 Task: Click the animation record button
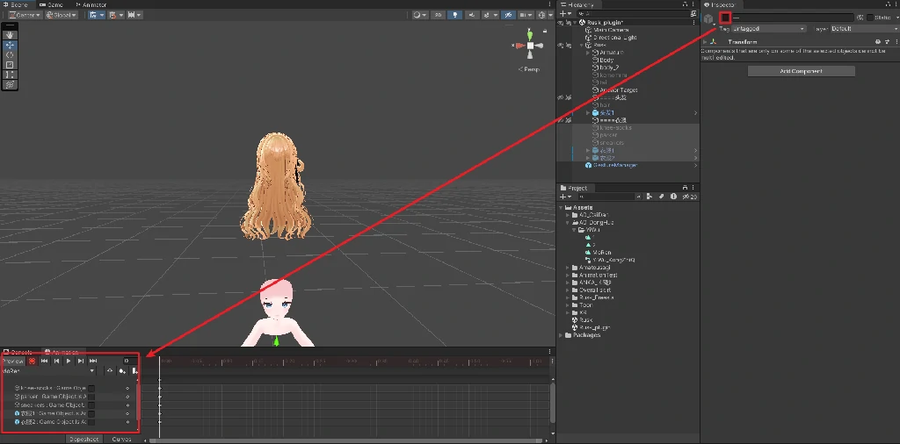pyautogui.click(x=32, y=361)
